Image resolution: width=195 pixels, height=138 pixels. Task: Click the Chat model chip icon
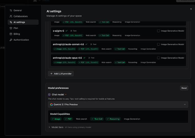click(x=49, y=94)
